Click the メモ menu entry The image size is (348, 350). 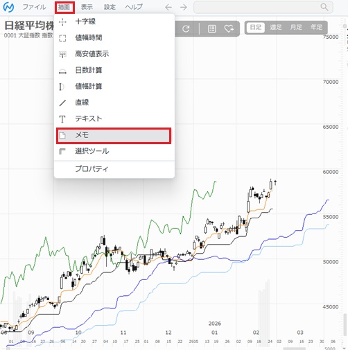(114, 136)
